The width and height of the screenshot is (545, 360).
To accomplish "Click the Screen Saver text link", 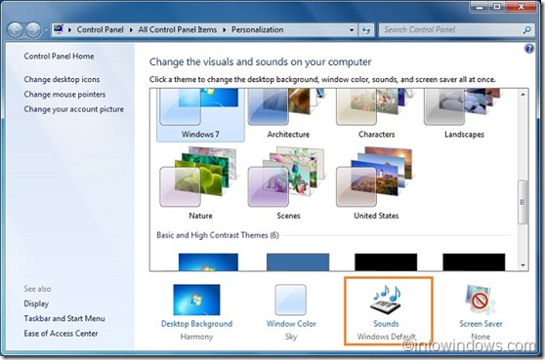I will (x=481, y=324).
